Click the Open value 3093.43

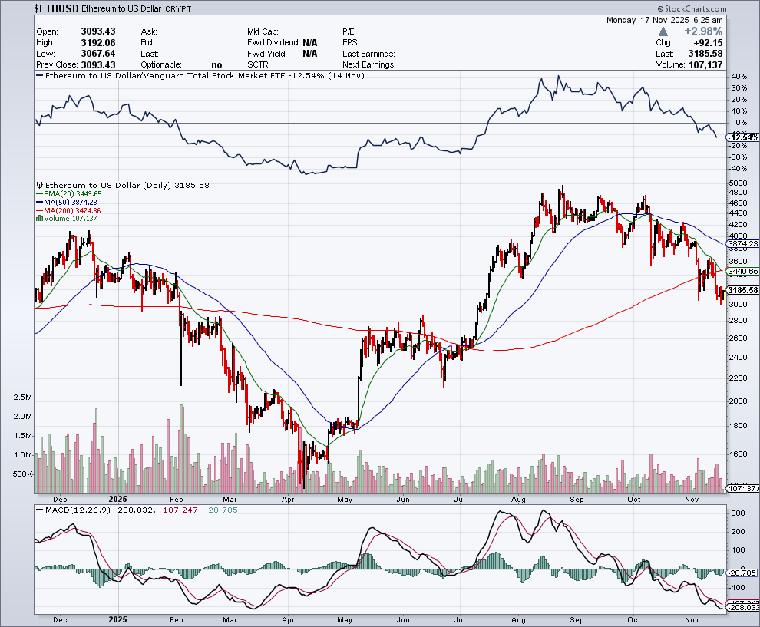98,31
